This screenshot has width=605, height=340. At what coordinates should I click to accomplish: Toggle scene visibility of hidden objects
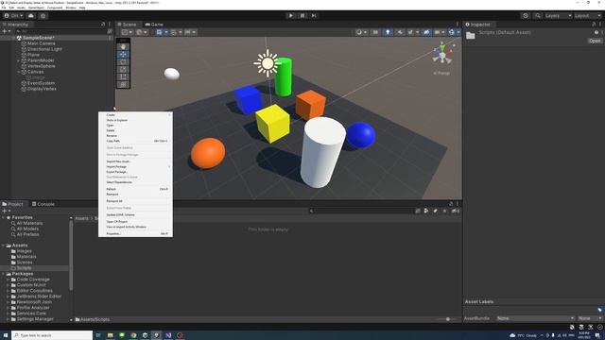(426, 32)
